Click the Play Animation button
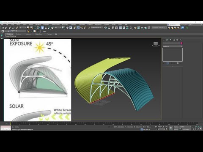Image resolution: width=203 pixels, height=152 pixels. click(161, 127)
